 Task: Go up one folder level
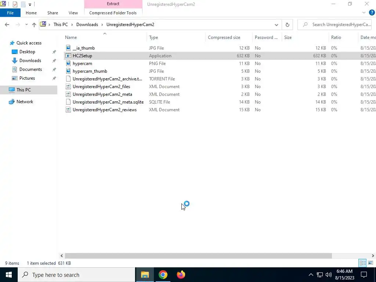34,25
